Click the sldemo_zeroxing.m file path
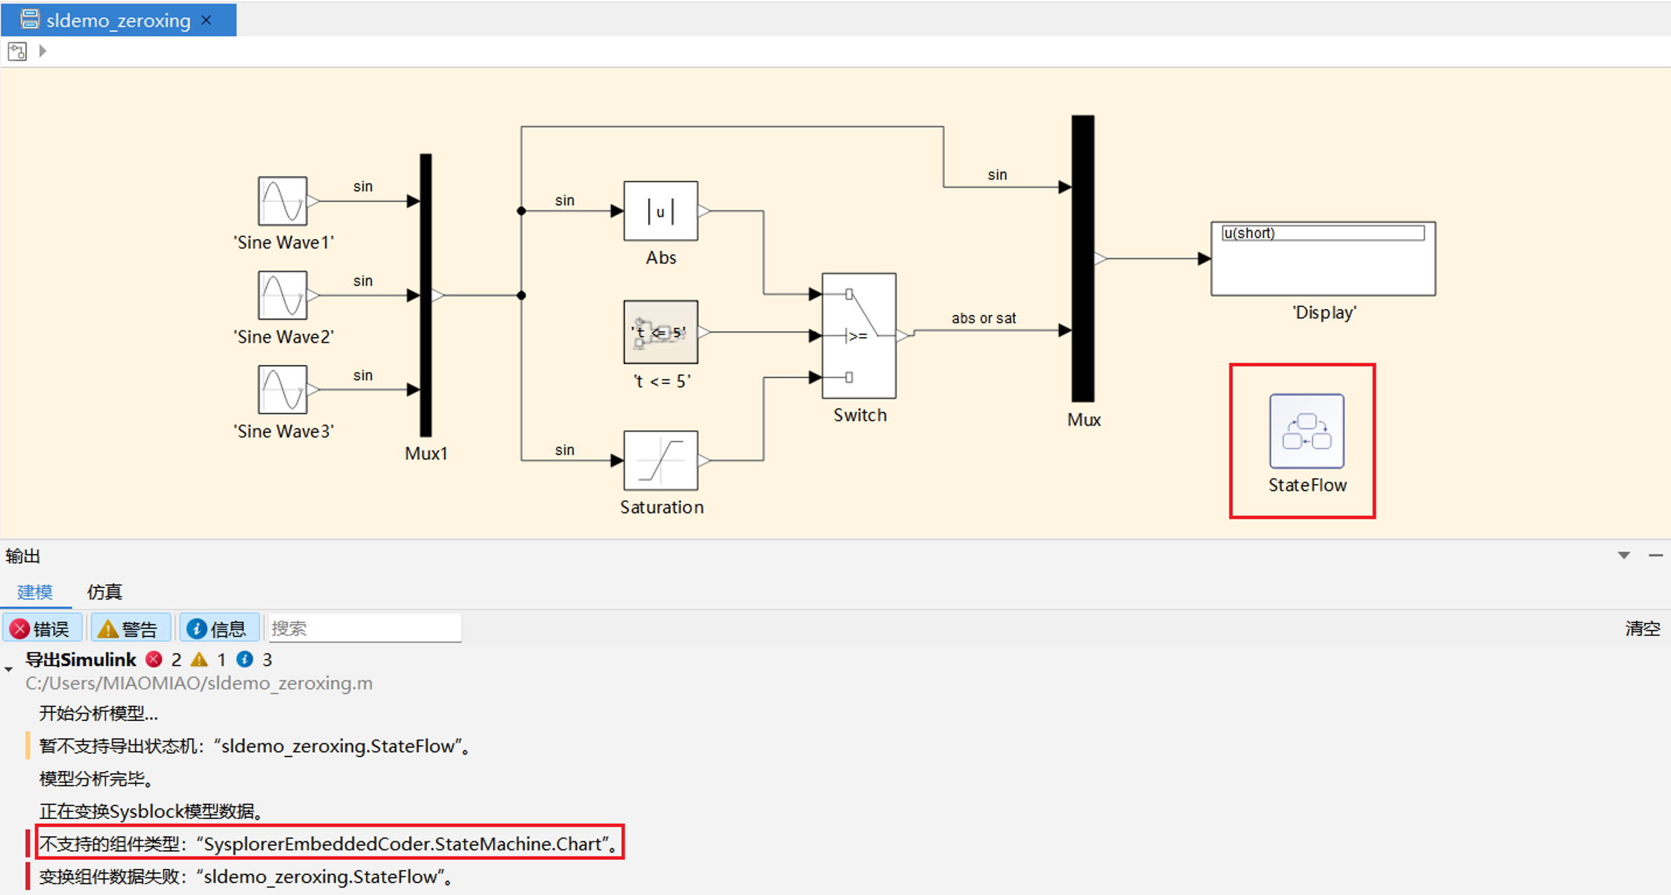The width and height of the screenshot is (1671, 895). pyautogui.click(x=199, y=684)
